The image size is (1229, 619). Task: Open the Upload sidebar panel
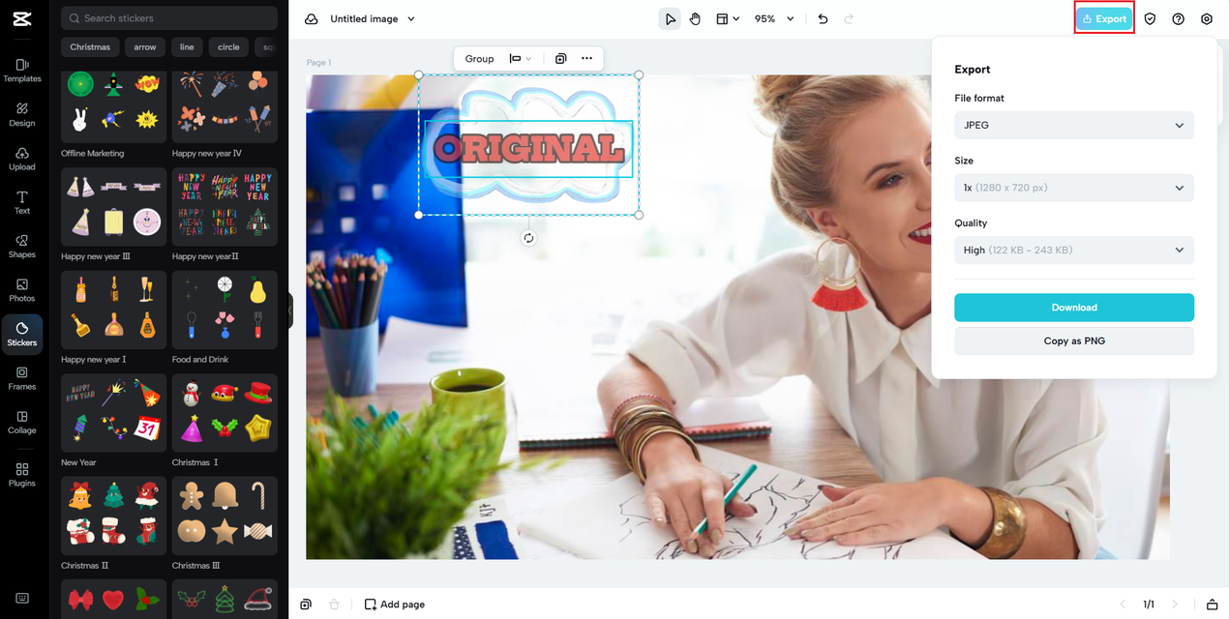point(22,159)
